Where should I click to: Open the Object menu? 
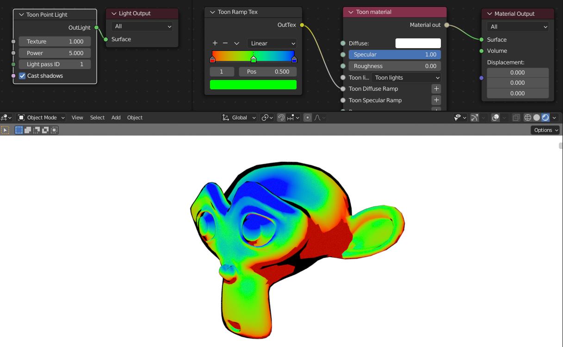click(x=135, y=118)
